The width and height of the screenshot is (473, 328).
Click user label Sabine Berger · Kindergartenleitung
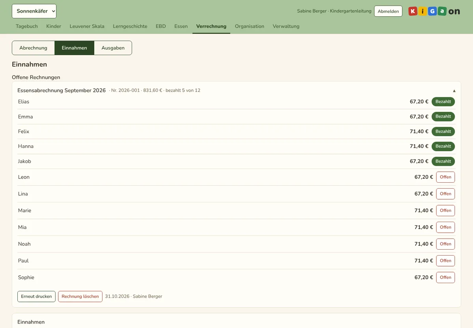click(334, 11)
